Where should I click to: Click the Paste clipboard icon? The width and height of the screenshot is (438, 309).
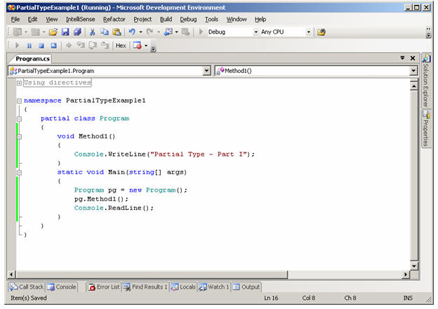[x=117, y=32]
